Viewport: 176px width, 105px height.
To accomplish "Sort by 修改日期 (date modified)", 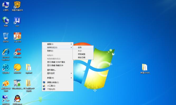I will (83, 57).
